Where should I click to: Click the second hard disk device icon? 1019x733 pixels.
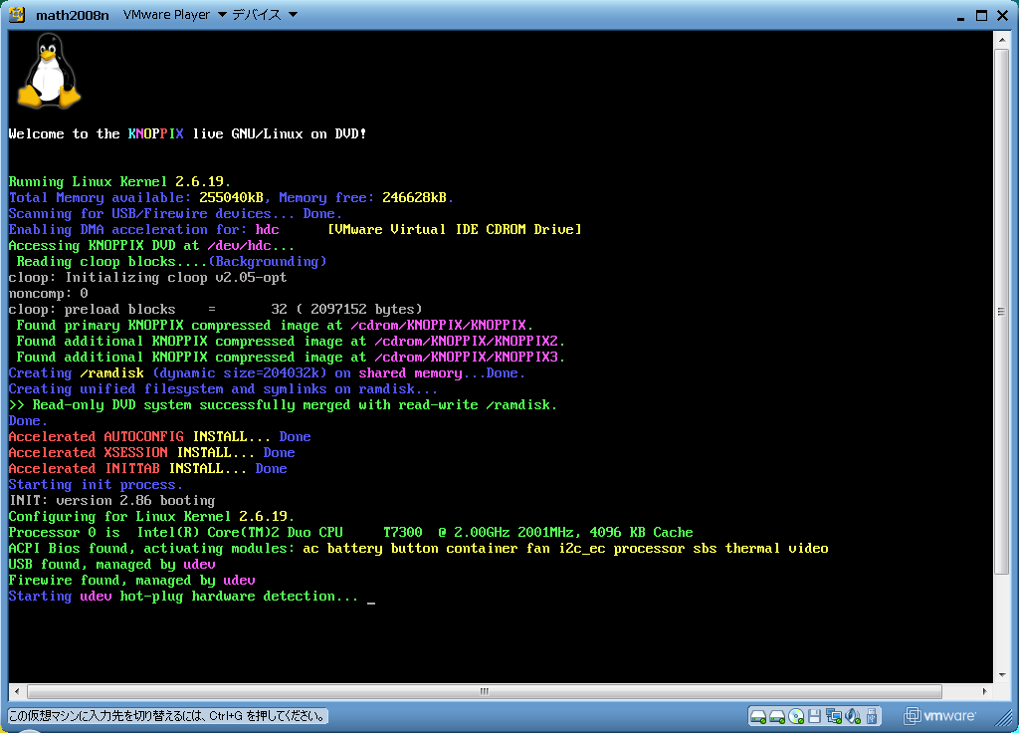(776, 717)
